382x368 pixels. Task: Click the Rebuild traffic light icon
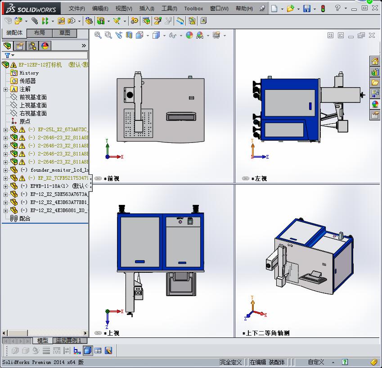(x=323, y=9)
